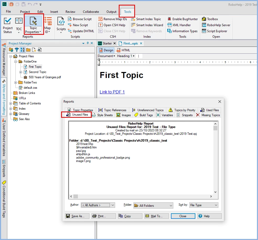
Task: Click the Mail To button
Action: pyautogui.click(x=157, y=216)
